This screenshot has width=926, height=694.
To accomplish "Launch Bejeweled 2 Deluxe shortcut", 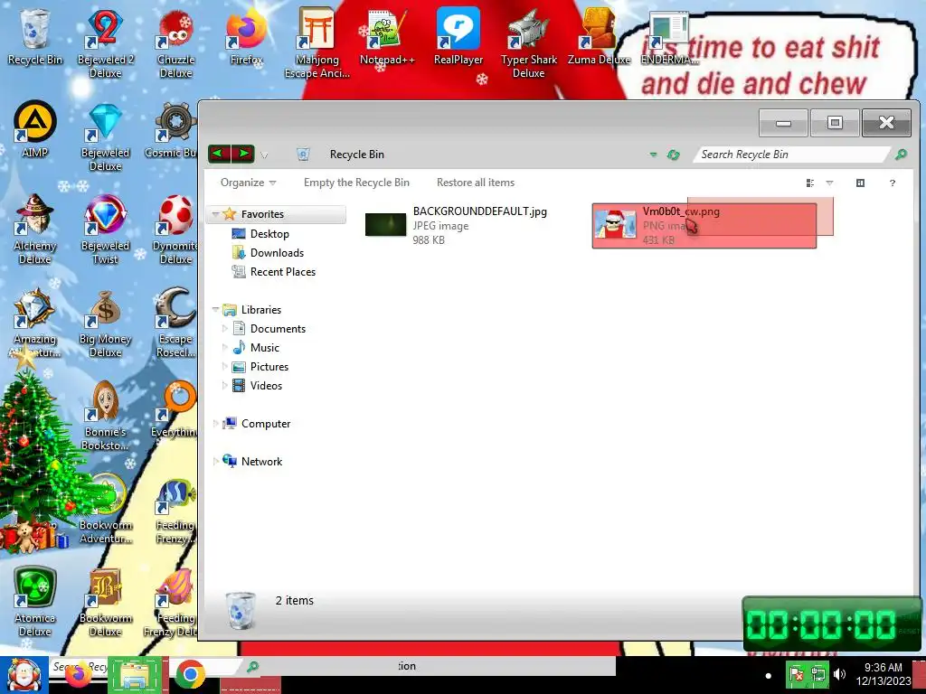I will pyautogui.click(x=105, y=42).
